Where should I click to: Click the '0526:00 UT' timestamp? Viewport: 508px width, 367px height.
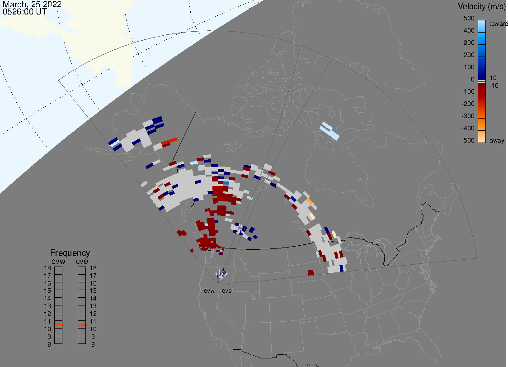(x=24, y=12)
